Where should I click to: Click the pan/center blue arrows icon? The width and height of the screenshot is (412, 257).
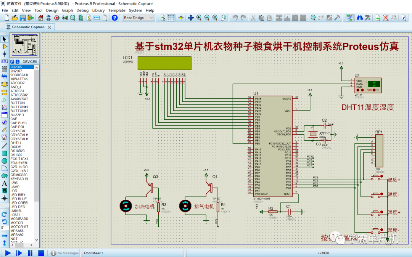point(191,18)
